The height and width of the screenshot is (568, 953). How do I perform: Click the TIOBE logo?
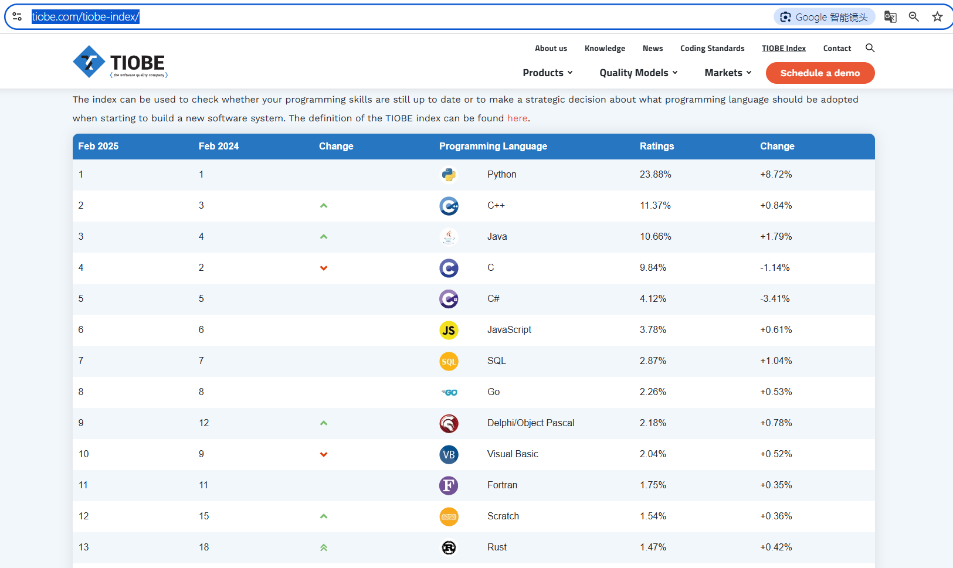pyautogui.click(x=120, y=62)
